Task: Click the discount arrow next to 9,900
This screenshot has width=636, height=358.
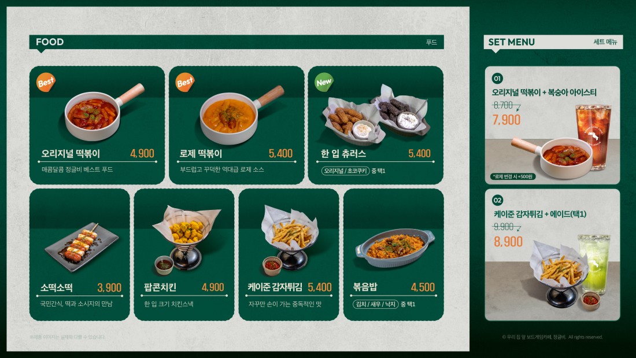Action: click(x=517, y=228)
